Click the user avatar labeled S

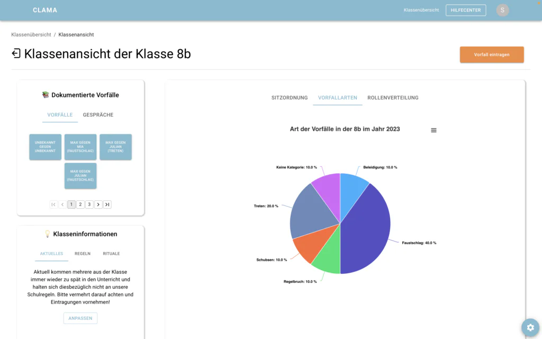pos(502,10)
